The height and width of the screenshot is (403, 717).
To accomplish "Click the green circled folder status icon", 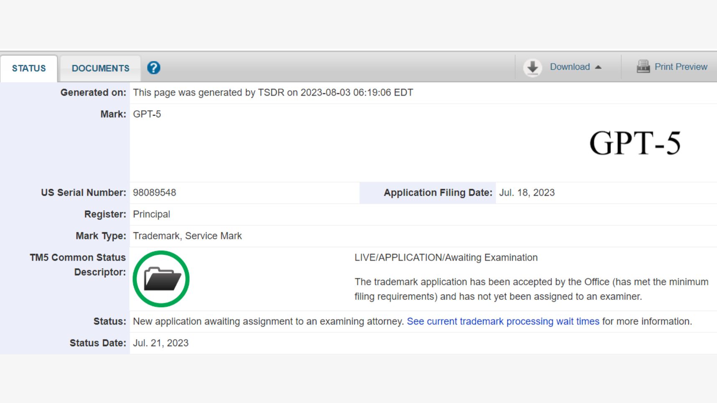I will point(161,279).
